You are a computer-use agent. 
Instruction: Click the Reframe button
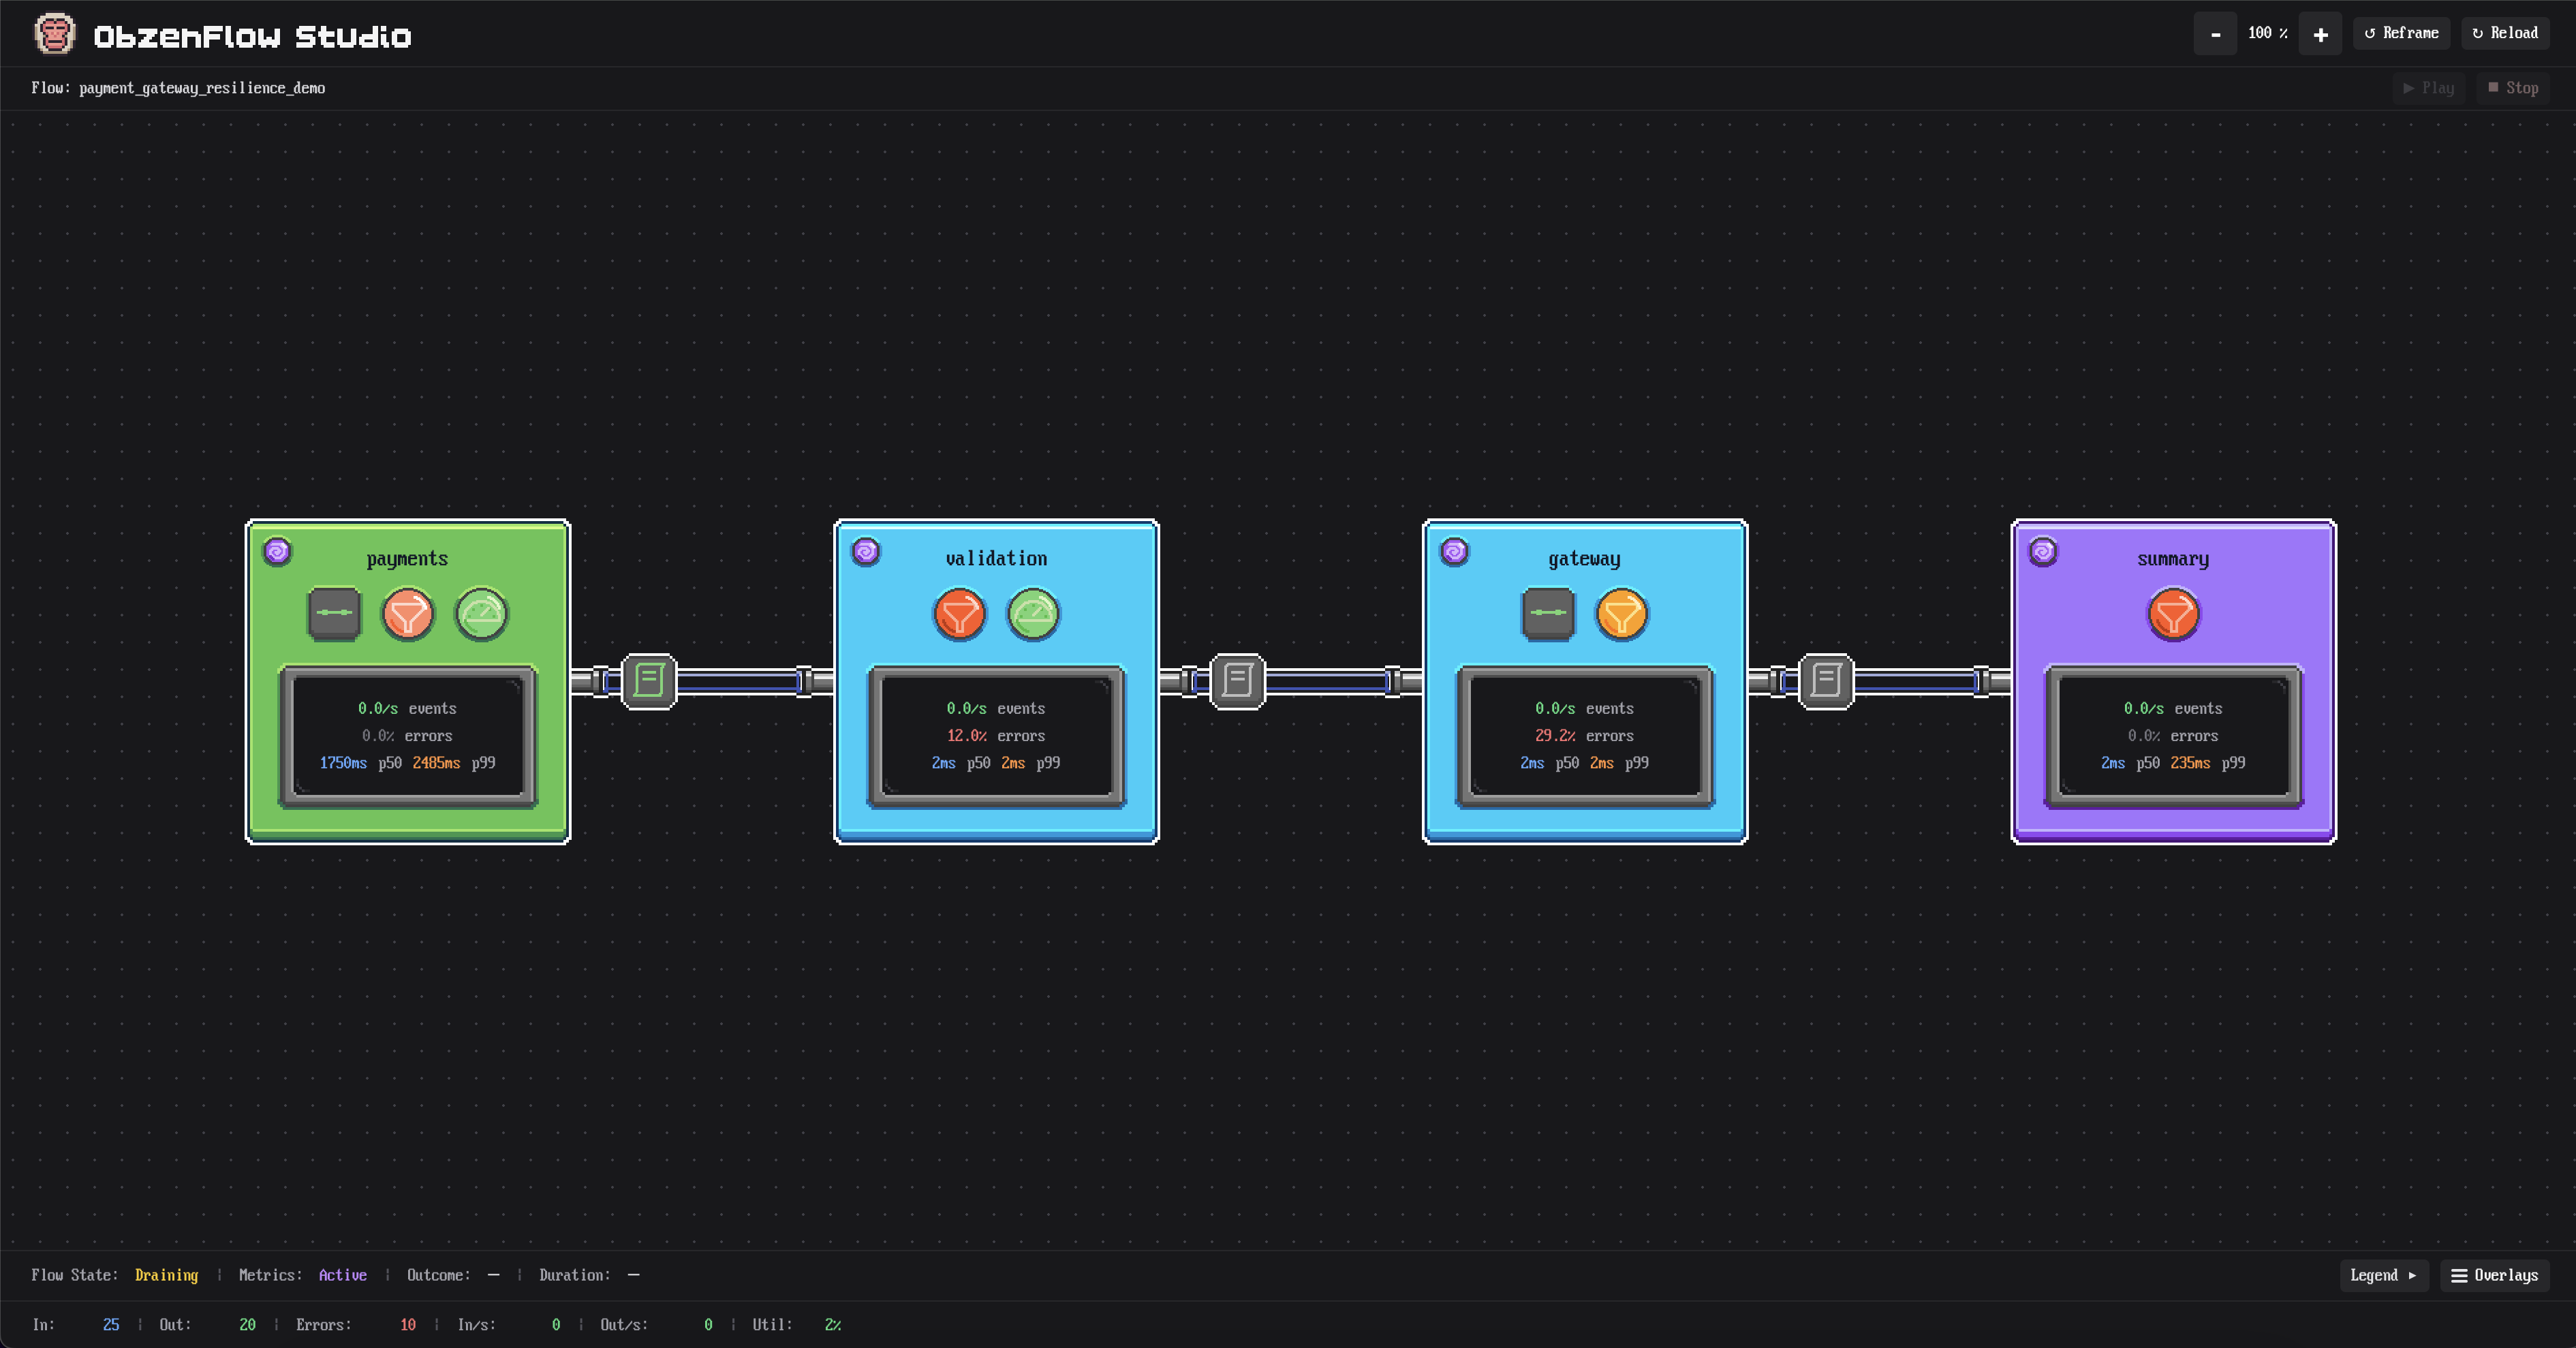[2401, 33]
